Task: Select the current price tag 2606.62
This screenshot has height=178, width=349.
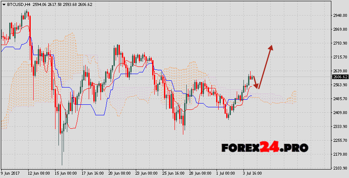Action: (340, 77)
